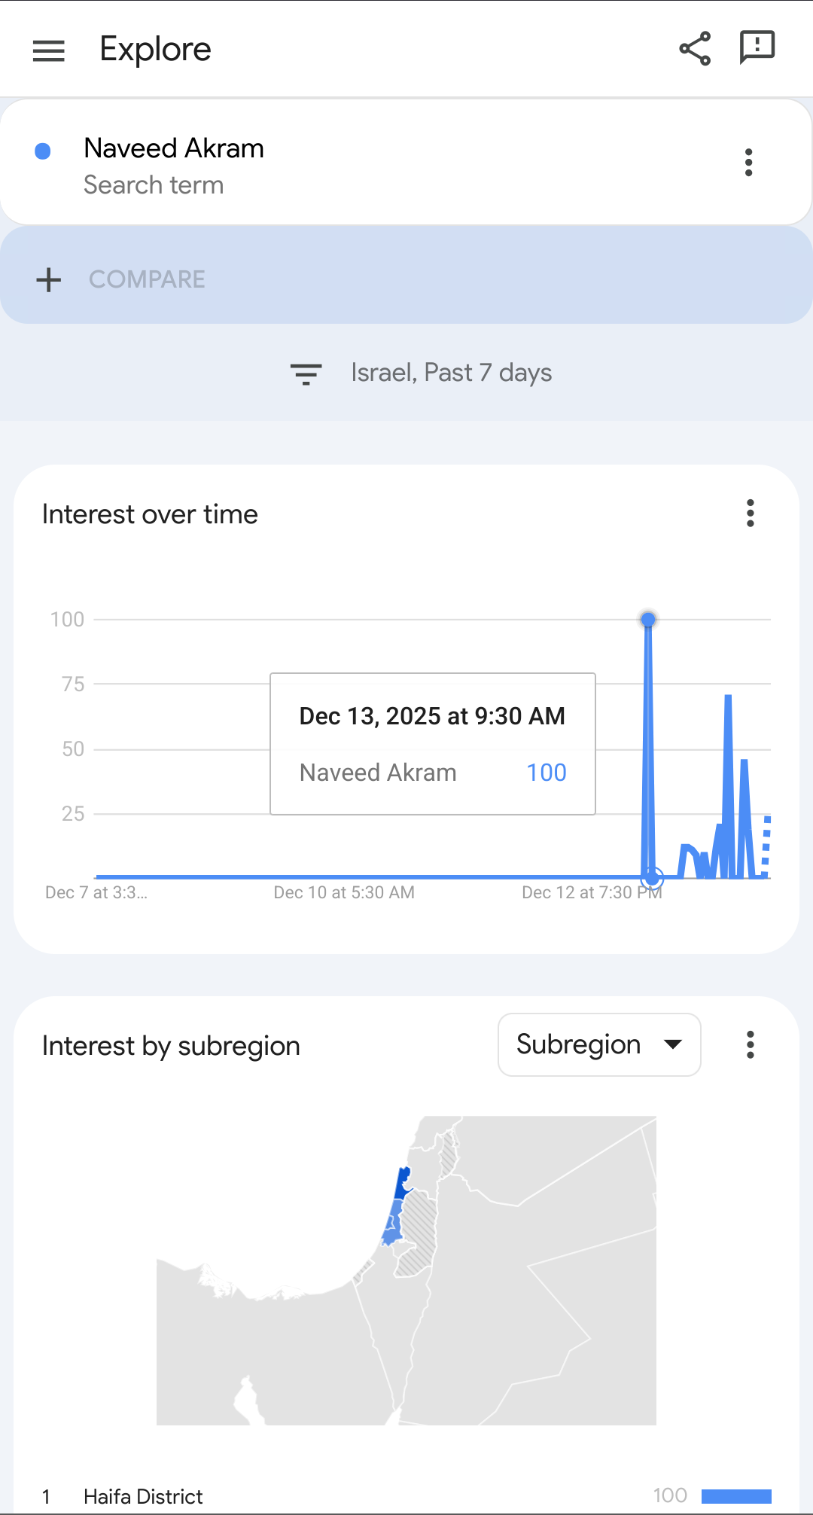813x1515 pixels.
Task: Tap the share icon
Action: click(695, 49)
